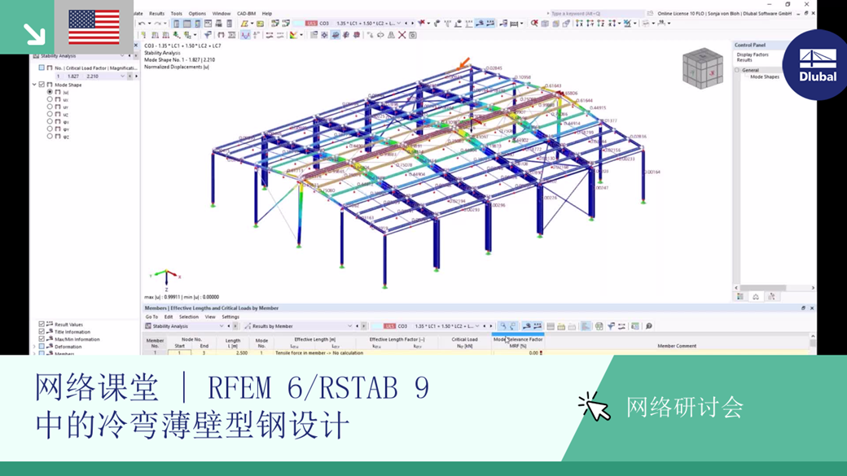Click the colored results gradient icon
This screenshot has width=847, height=476.
coord(293,35)
